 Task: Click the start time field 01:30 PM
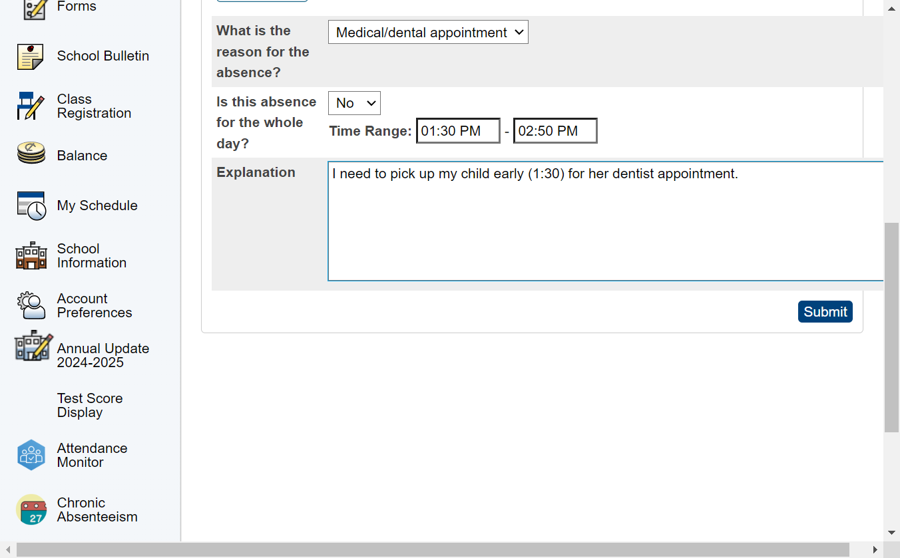(458, 131)
